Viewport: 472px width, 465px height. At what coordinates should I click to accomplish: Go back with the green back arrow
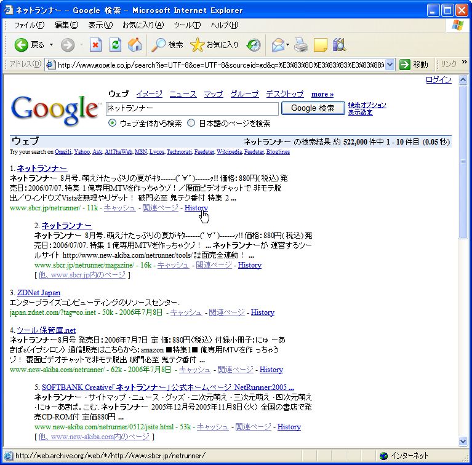coord(21,45)
